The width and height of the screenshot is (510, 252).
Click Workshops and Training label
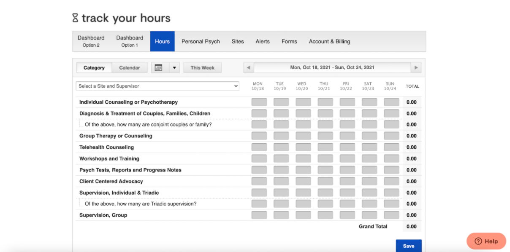coord(109,158)
